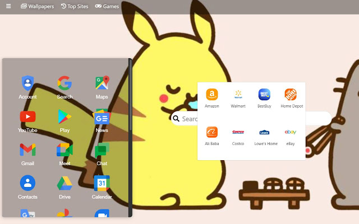Open the Games menu
Screen dimensions: 359x224
[107, 6]
